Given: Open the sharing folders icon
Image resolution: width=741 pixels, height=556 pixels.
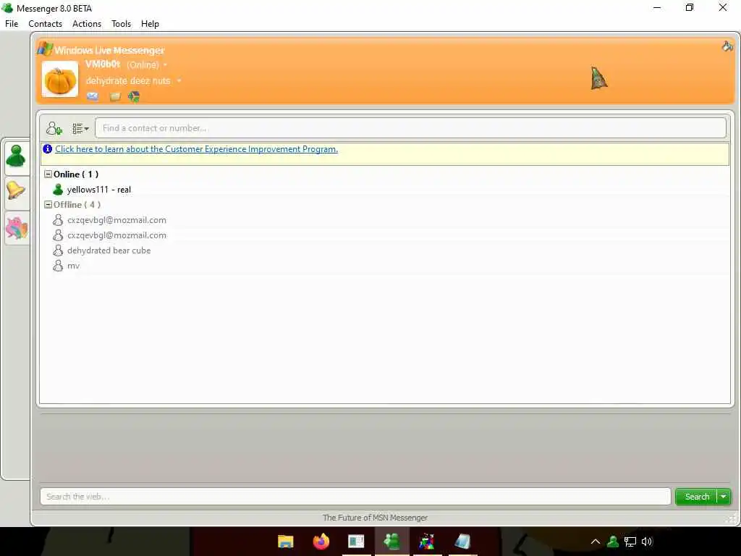Looking at the screenshot, I should pos(115,97).
